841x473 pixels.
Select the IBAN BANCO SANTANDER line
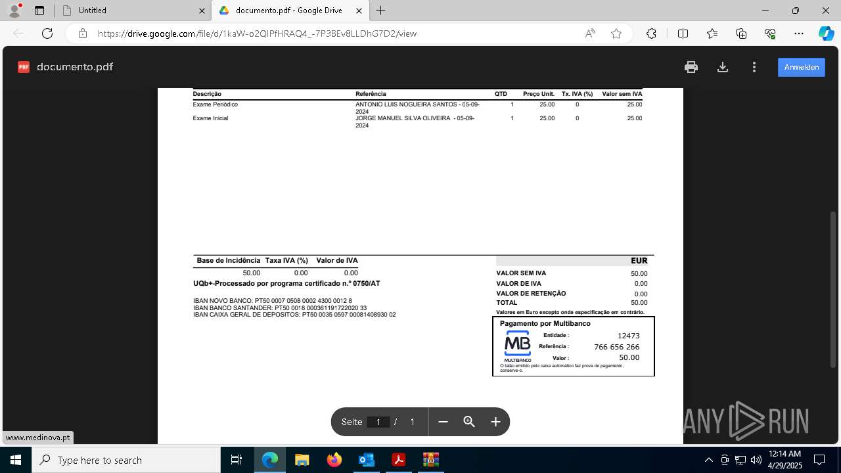click(280, 307)
